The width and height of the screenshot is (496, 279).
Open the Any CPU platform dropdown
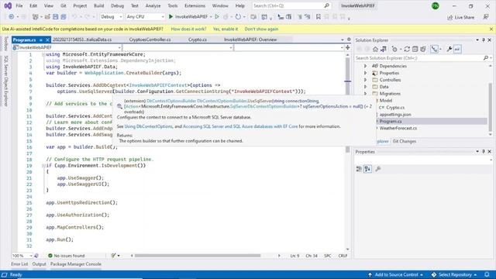point(145,17)
